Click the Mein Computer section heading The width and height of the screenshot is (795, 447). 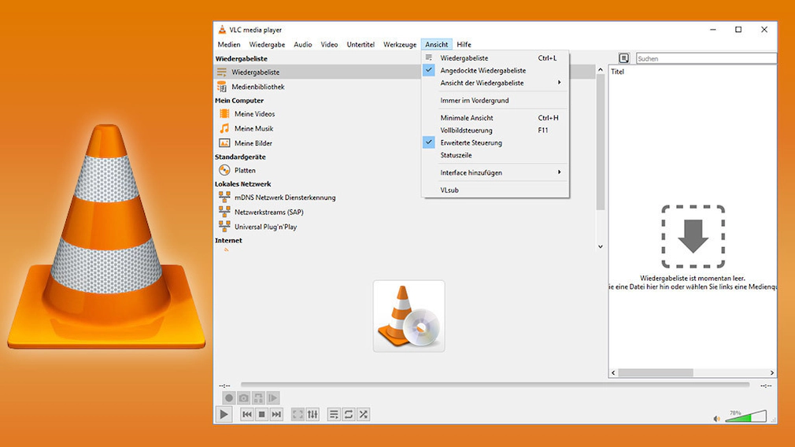239,101
